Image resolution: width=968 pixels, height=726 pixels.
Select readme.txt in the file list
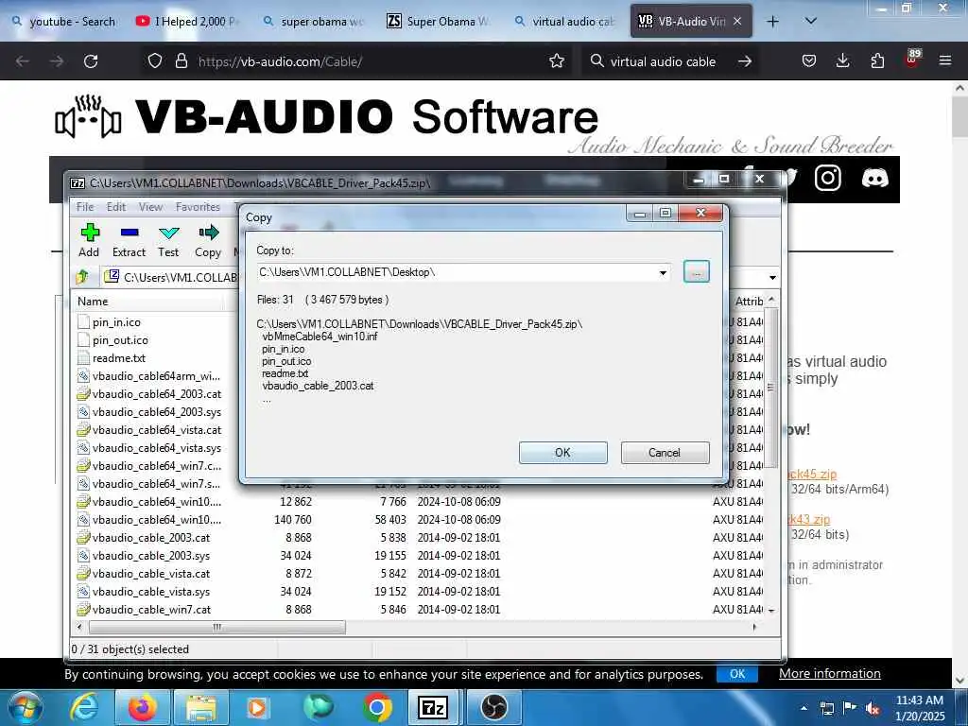(x=119, y=358)
